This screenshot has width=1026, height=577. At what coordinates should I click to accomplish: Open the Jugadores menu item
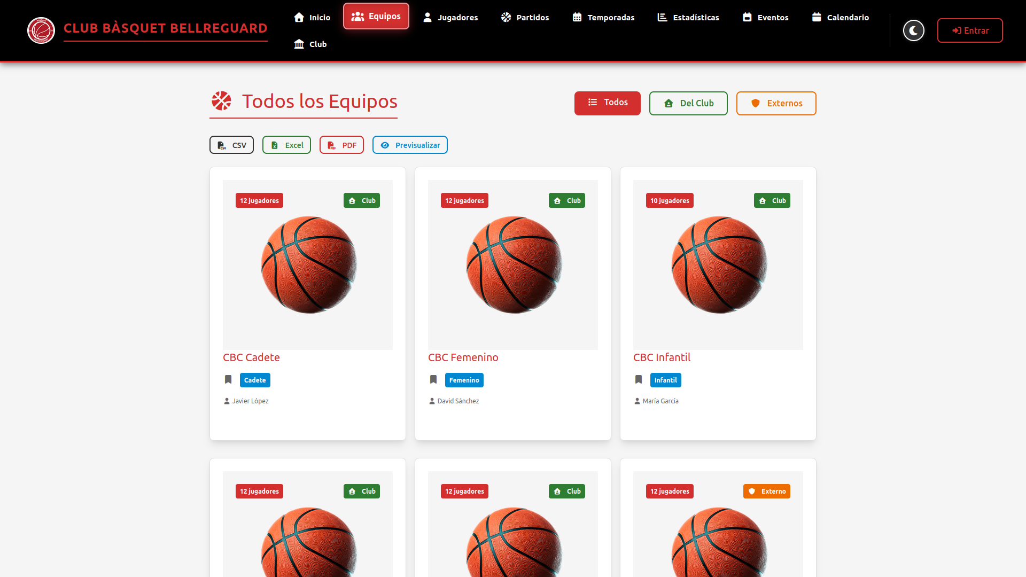pos(450,18)
